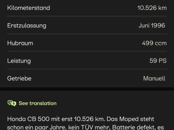Click the 10.526 km mileage value in the table
The image size is (174, 130).
(x=152, y=8)
